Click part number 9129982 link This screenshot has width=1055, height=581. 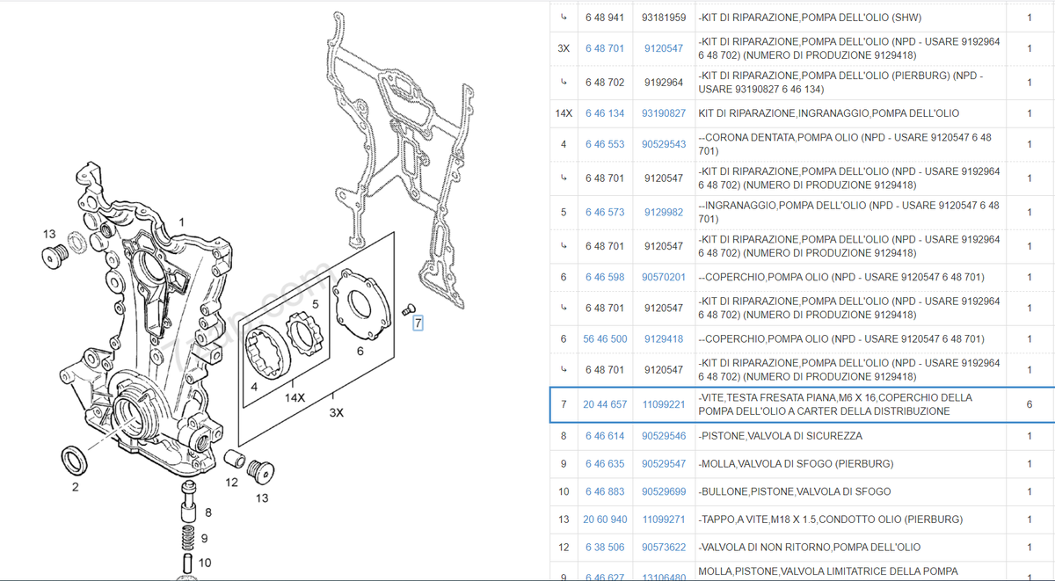click(x=663, y=212)
